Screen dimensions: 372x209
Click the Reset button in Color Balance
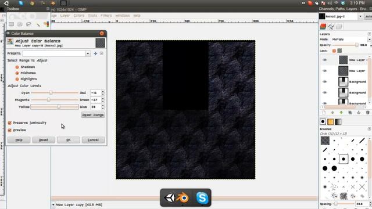44,140
